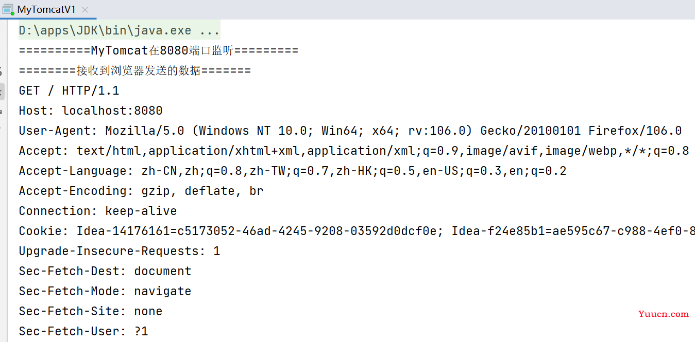Click the 接收到浏览器发送的数据 output line

[135, 71]
